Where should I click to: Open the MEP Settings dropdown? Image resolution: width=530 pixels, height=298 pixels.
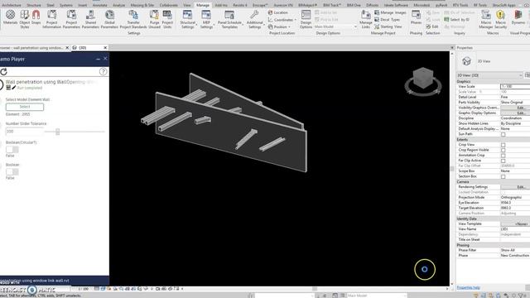click(206, 18)
